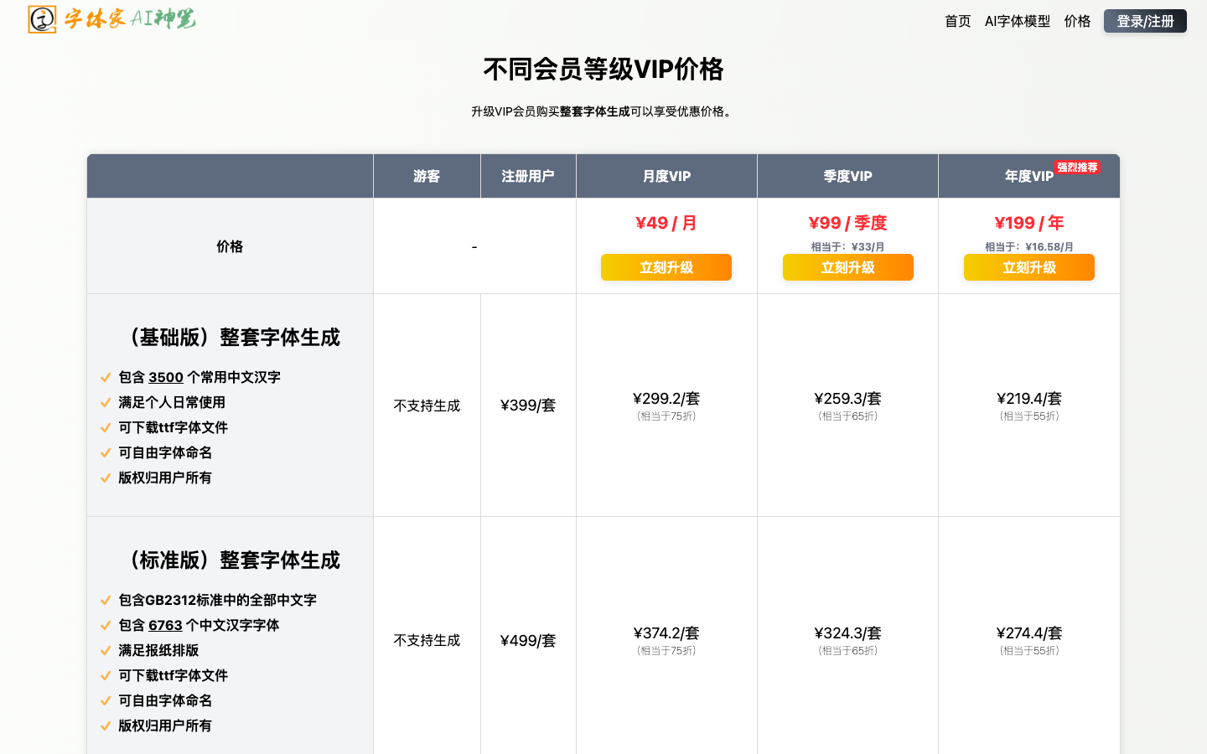Click the ¥49 / 月 monthly price

tap(666, 223)
